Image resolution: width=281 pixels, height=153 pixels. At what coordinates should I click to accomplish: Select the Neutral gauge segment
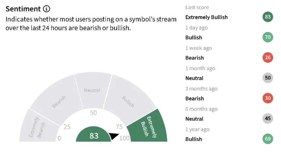coord(93,90)
